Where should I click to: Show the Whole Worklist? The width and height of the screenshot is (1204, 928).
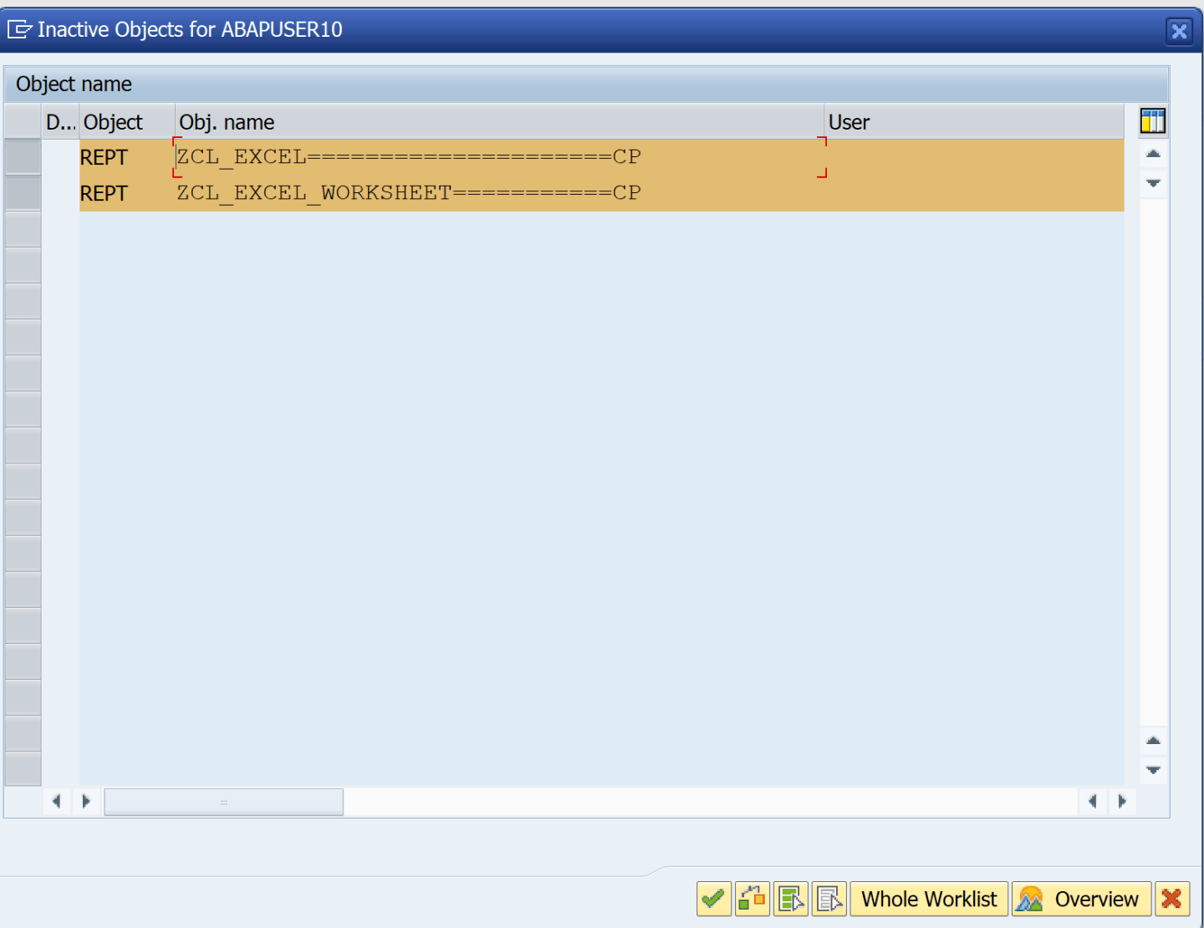[x=928, y=900]
